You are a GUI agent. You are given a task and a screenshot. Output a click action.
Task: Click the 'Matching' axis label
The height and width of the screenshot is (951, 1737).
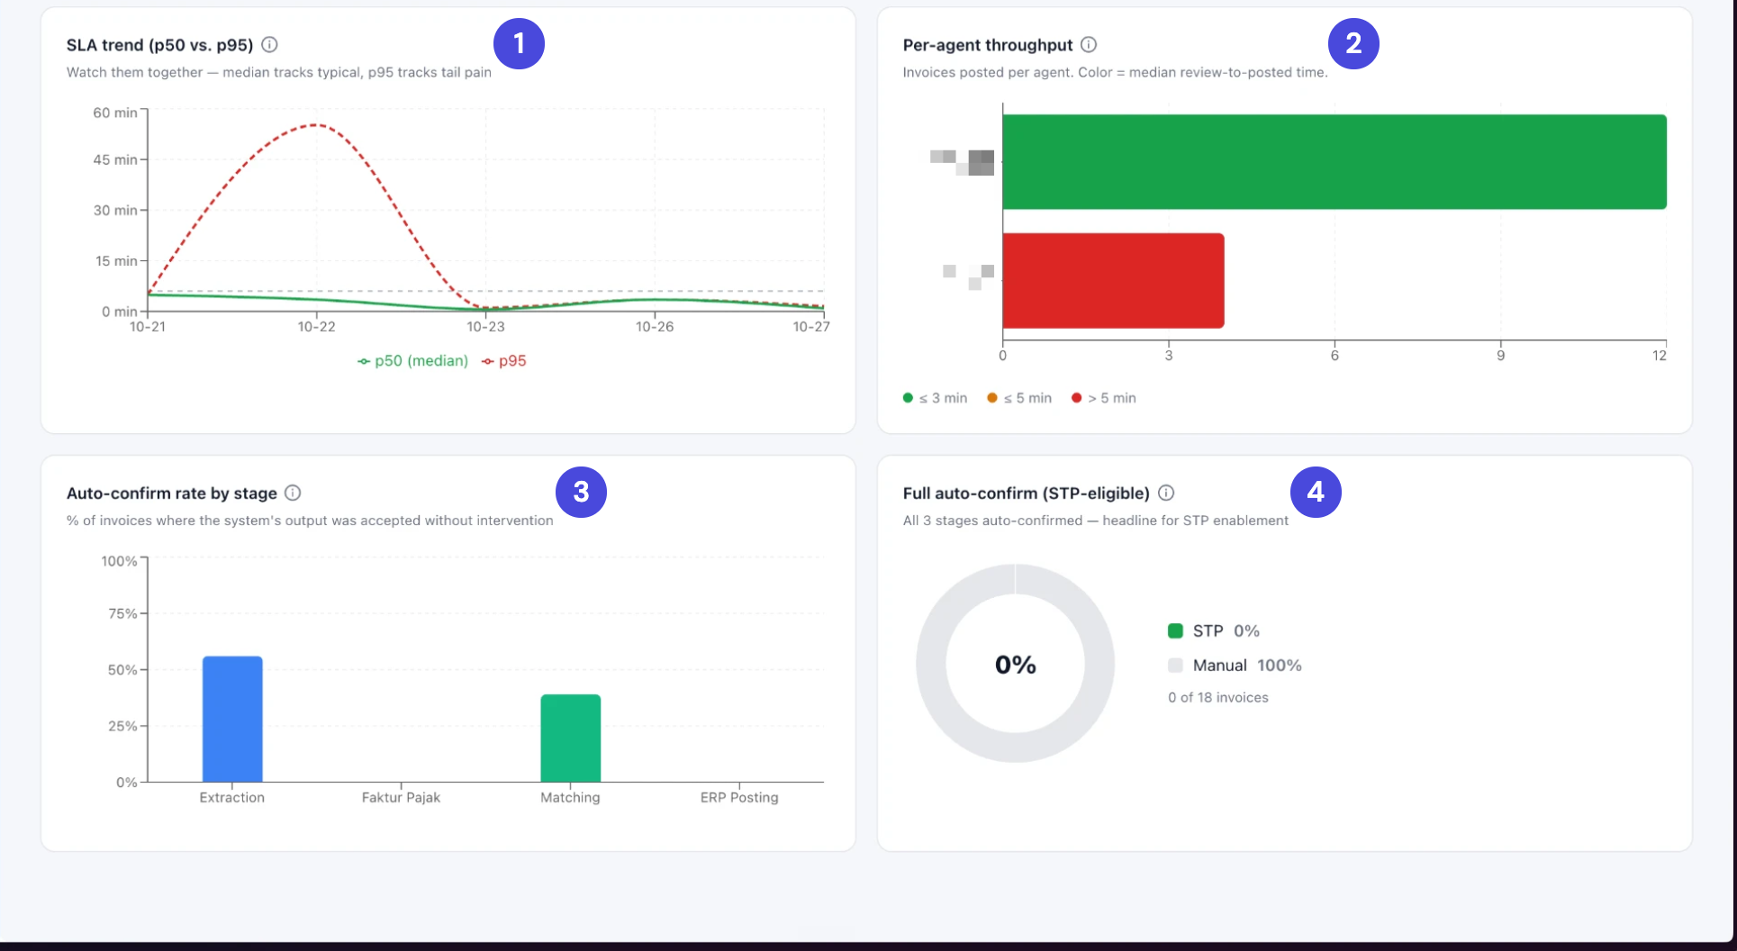pyautogui.click(x=570, y=798)
